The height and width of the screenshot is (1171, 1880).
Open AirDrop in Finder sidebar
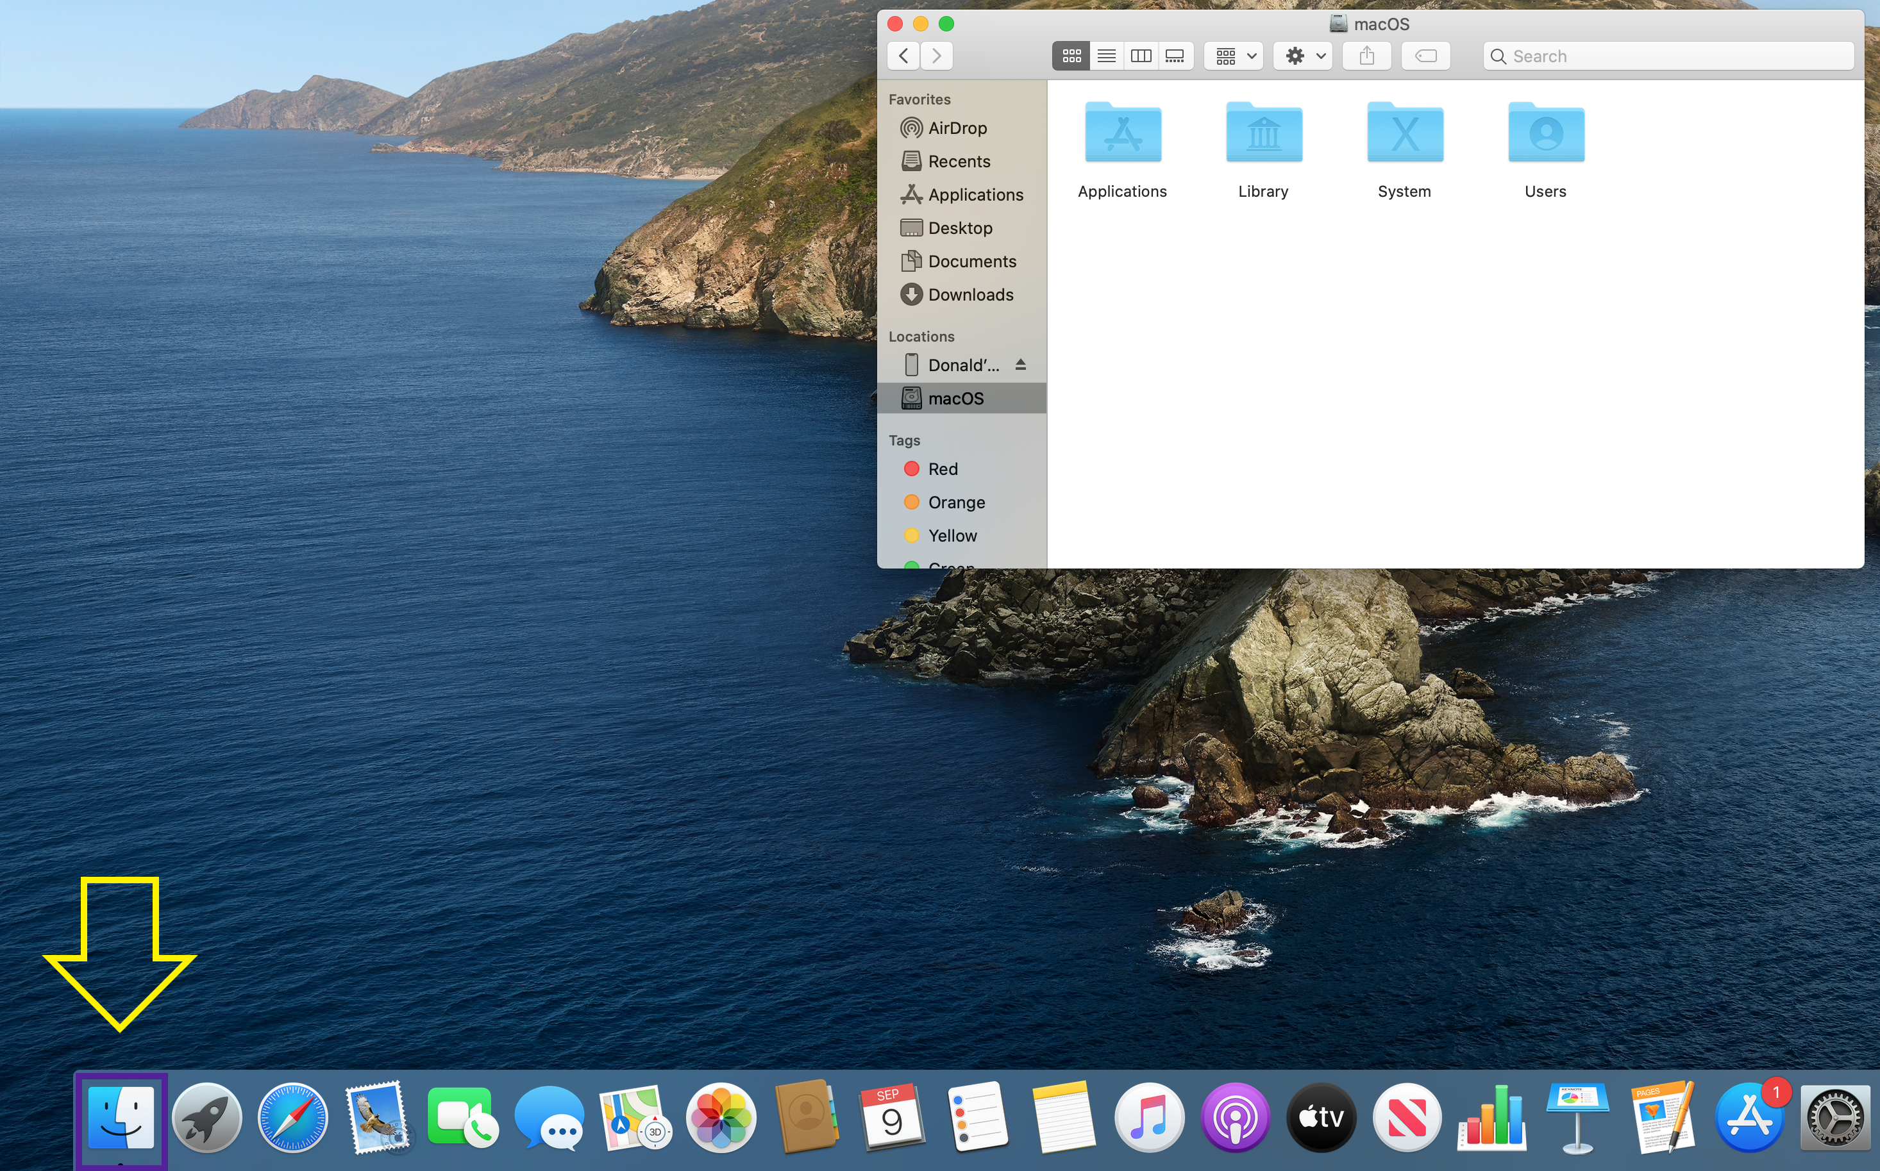click(961, 128)
